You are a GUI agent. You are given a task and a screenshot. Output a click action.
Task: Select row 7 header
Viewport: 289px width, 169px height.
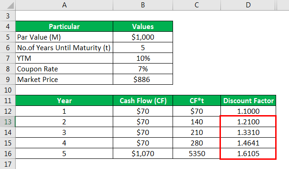coord(7,58)
